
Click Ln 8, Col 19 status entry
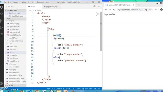click(x=51, y=89)
